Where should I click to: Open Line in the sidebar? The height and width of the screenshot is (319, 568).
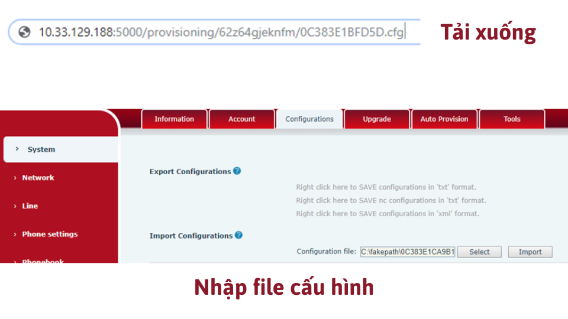tap(30, 206)
